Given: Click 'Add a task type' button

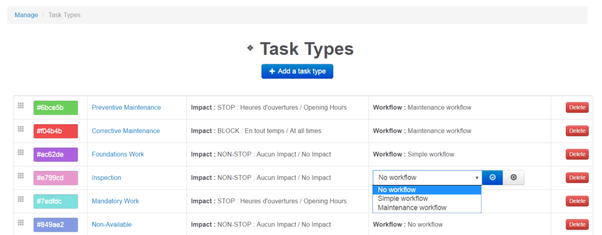Looking at the screenshot, I should click(297, 71).
